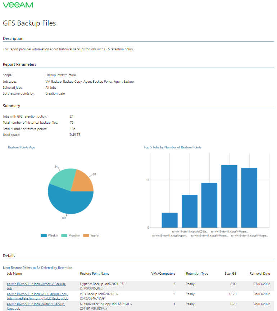Click the GFS Backup Files title
Screen dimensions: 277x311
point(29,23)
